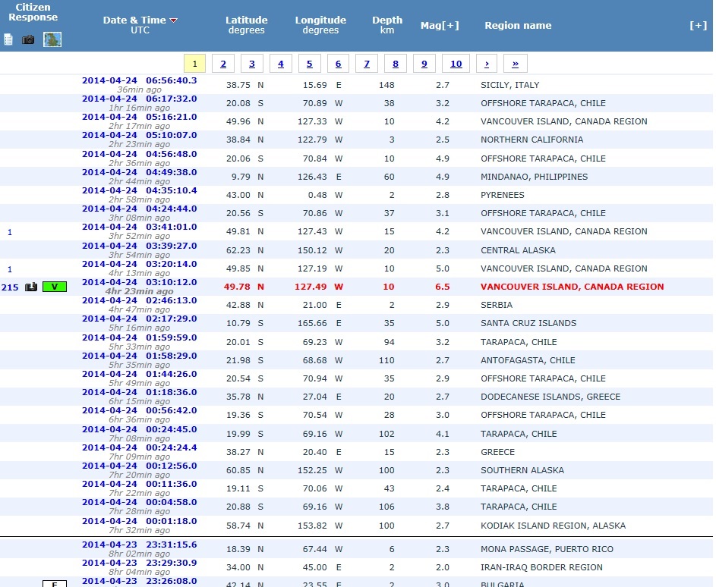The height and width of the screenshot is (587, 716).
Task: Open the 215 citizen responses count link
Action: (10, 287)
